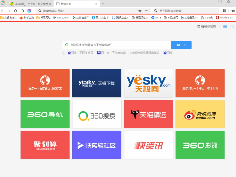Switch to the 360导航 tab

[31, 4]
